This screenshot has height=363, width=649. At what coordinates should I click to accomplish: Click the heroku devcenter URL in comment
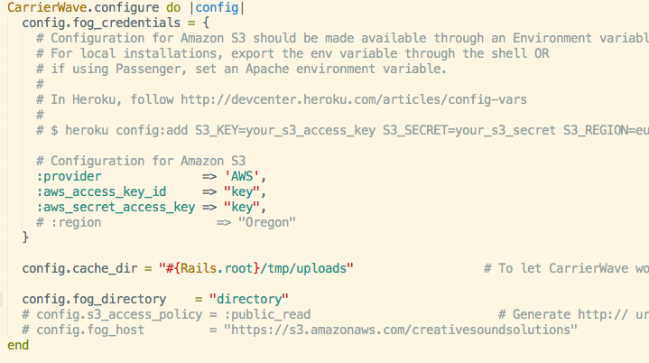click(x=354, y=99)
